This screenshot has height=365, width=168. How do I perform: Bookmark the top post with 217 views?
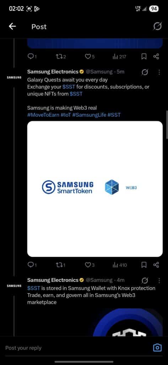pyautogui.click(x=144, y=57)
